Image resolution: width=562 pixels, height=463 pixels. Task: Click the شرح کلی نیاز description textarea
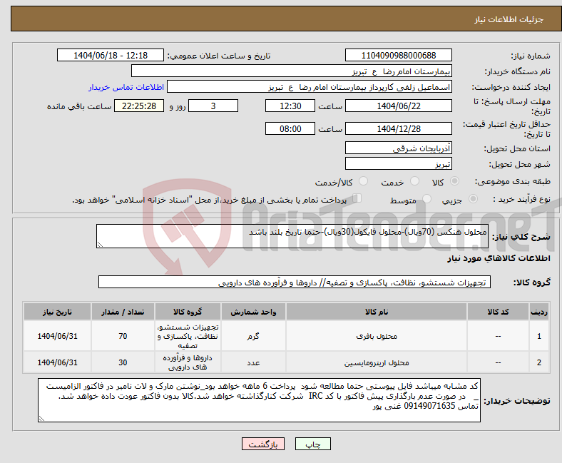click(292, 236)
